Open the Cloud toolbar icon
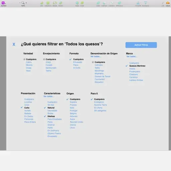The width and height of the screenshot is (171, 171). tap(168, 3)
